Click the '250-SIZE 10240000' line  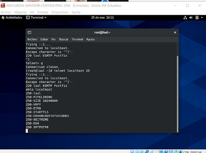point(42,101)
